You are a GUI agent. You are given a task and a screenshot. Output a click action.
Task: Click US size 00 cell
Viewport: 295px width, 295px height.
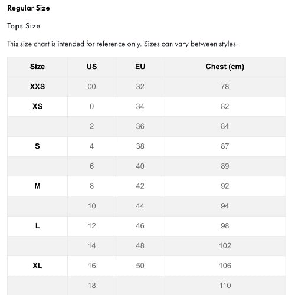(92, 87)
